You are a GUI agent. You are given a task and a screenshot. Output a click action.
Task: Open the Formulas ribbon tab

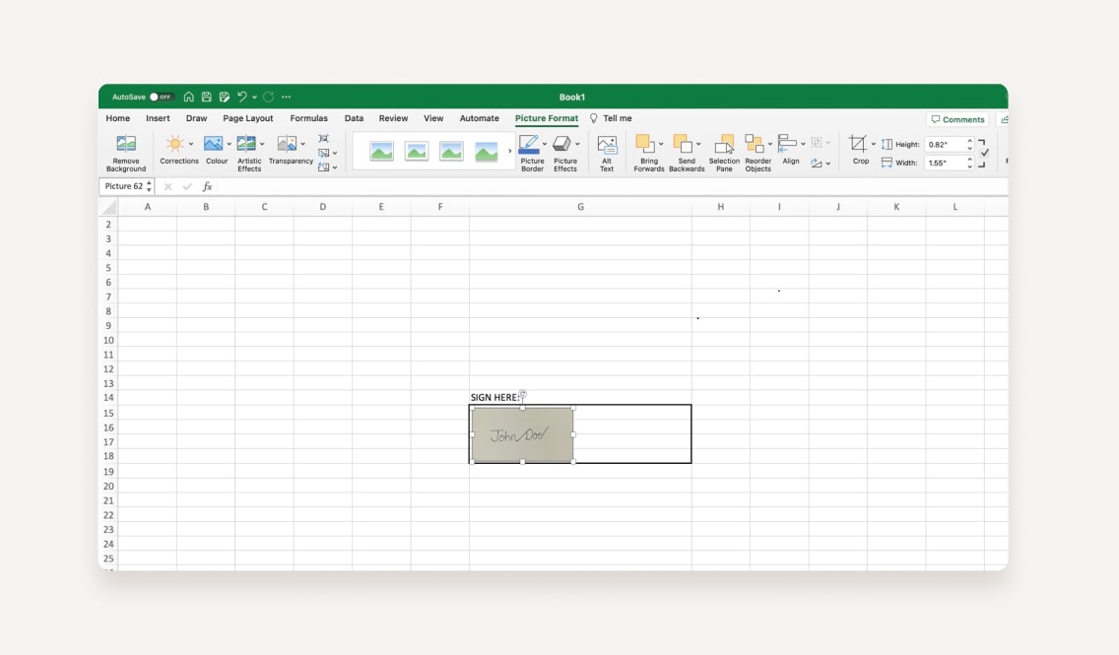(x=308, y=118)
